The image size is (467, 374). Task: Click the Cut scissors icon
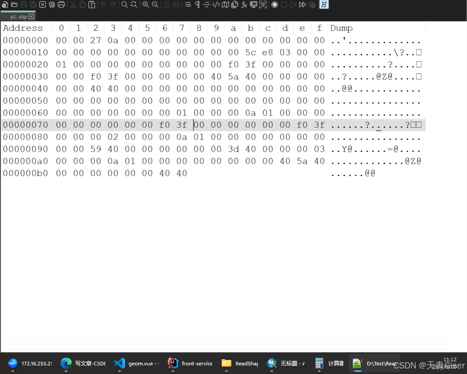(x=73, y=5)
